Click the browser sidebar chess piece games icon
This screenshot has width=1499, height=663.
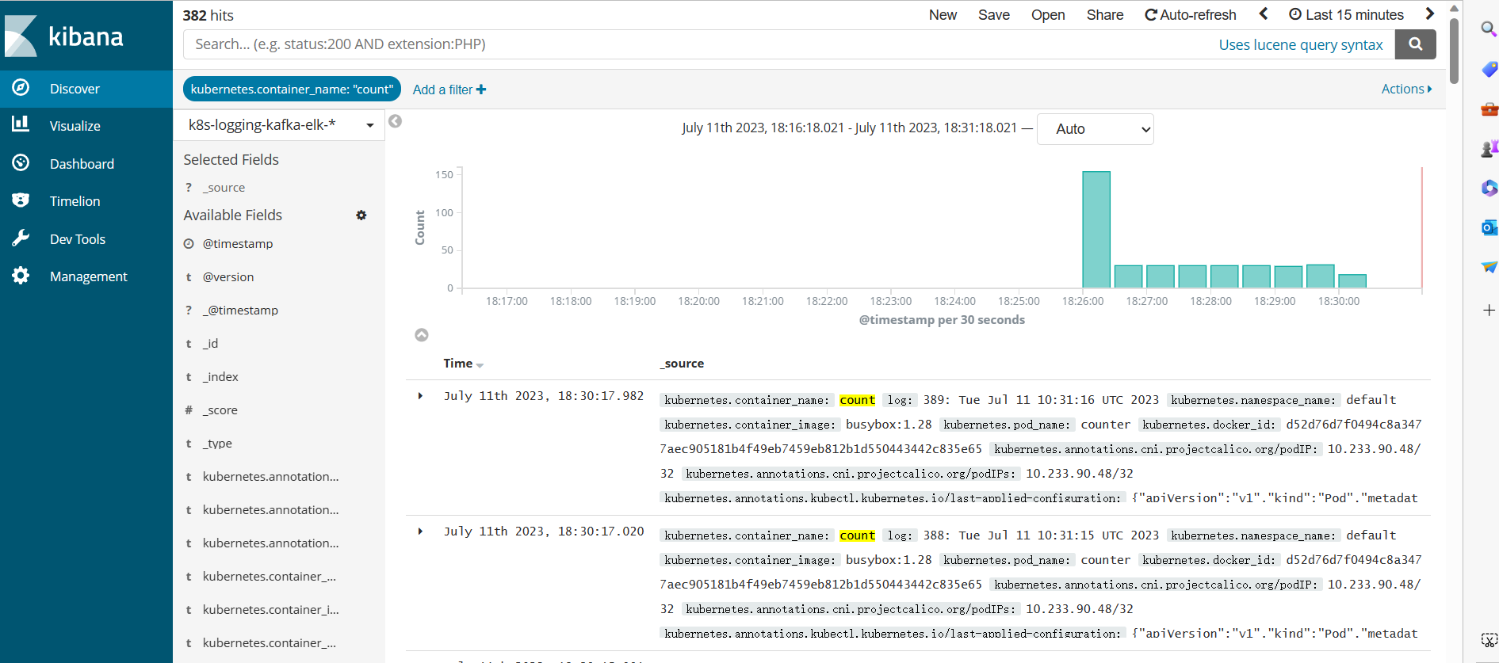pyautogui.click(x=1489, y=149)
